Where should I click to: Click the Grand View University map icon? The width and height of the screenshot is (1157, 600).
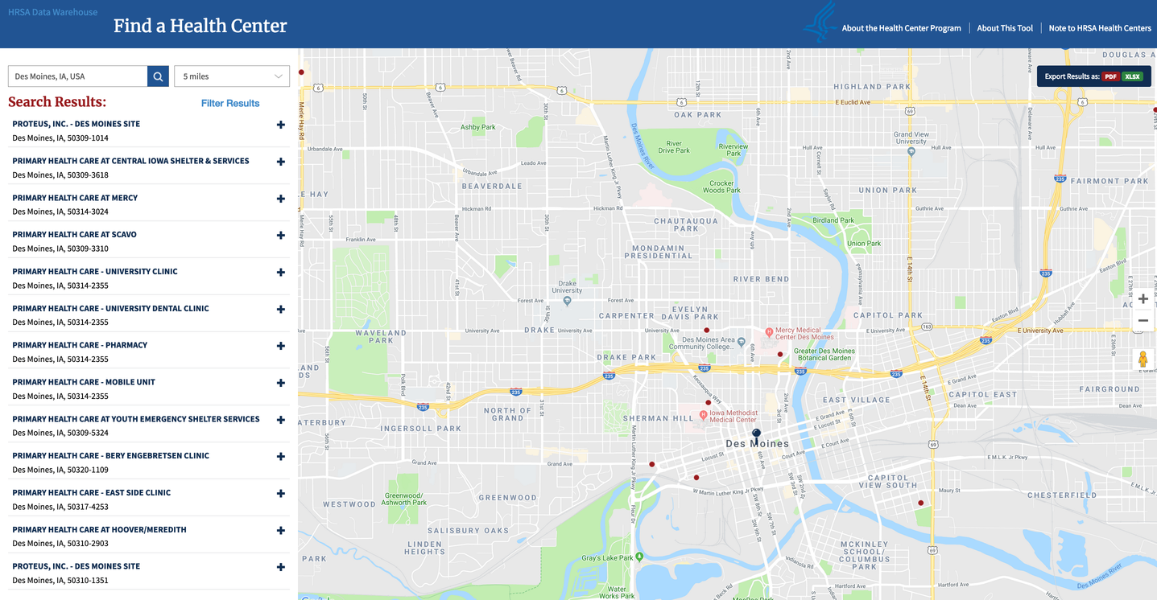(911, 150)
